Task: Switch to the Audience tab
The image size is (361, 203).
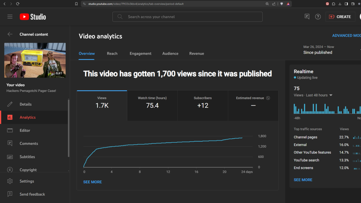Action: [170, 54]
